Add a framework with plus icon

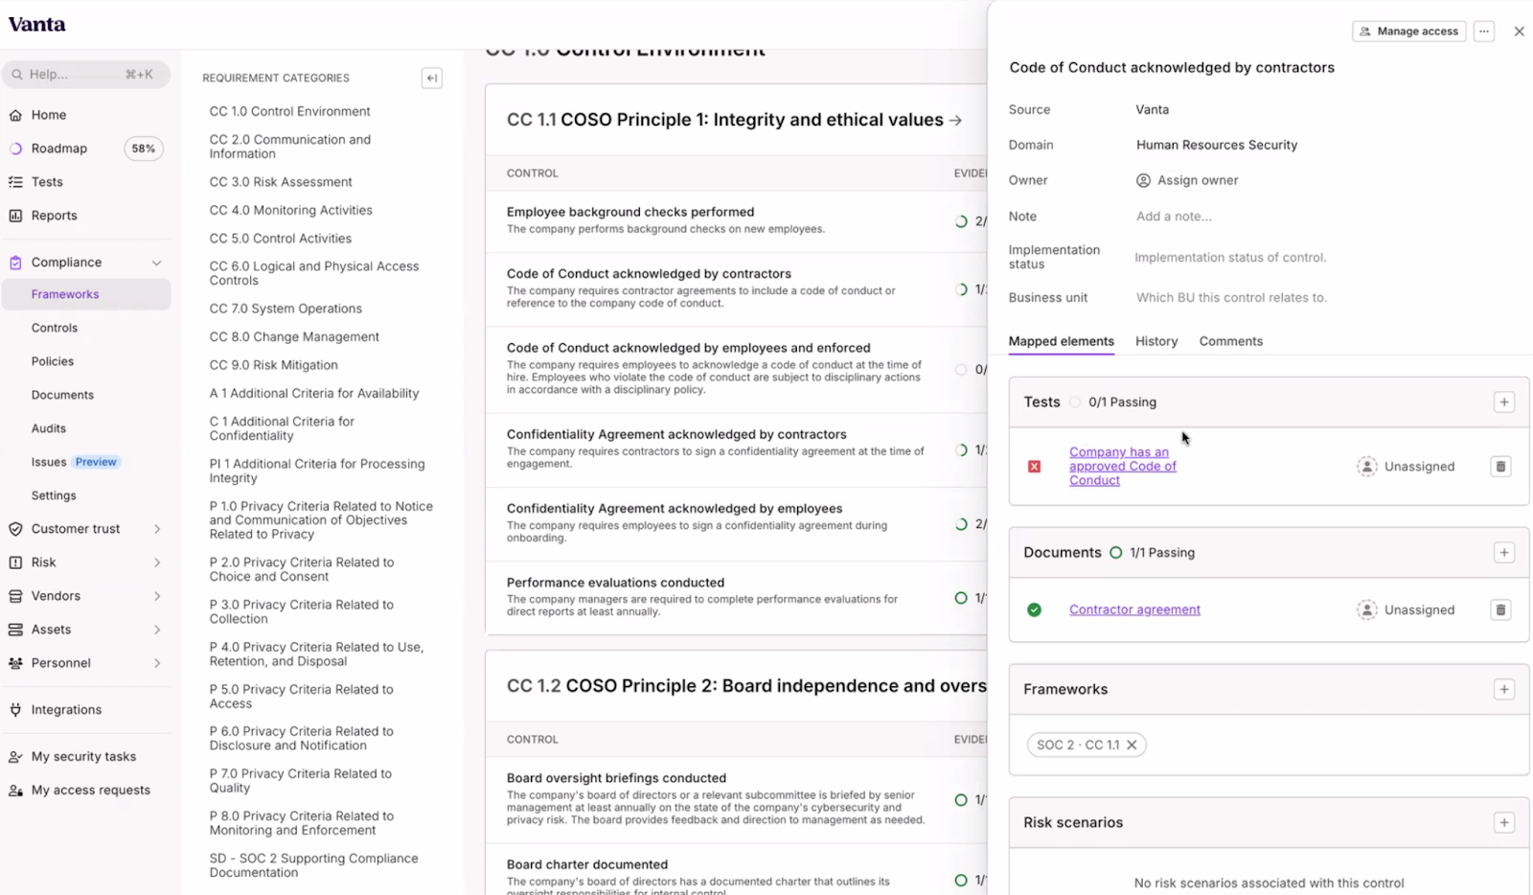pos(1504,690)
